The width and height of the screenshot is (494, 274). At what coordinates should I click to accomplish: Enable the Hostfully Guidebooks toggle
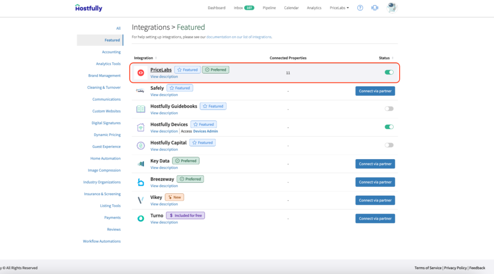(x=389, y=109)
